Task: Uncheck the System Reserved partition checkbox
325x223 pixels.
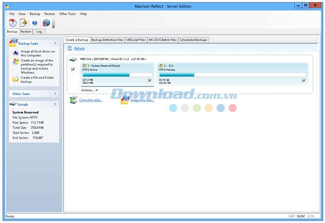Action: pos(149,81)
